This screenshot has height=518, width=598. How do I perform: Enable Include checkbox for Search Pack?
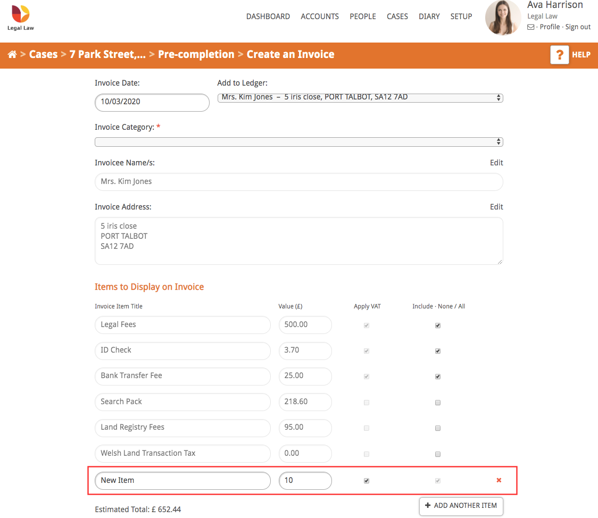(437, 402)
